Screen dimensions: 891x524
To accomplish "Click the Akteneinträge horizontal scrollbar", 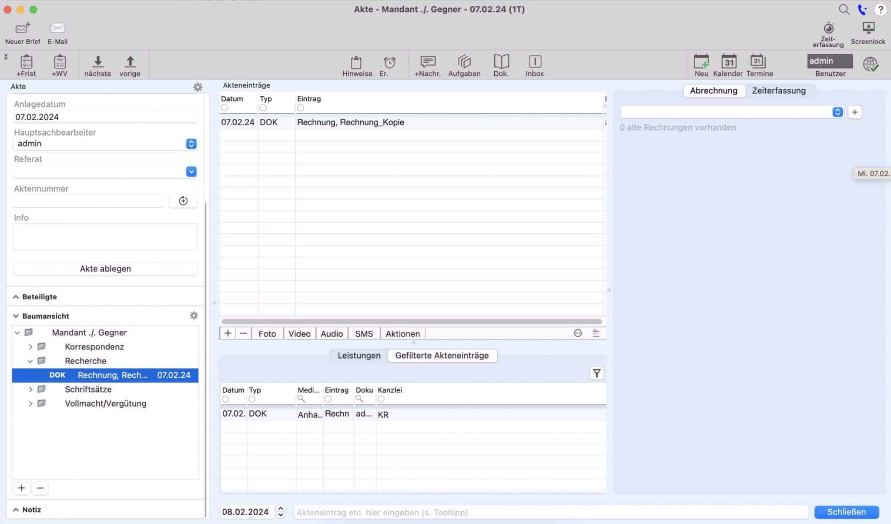I will [x=412, y=322].
